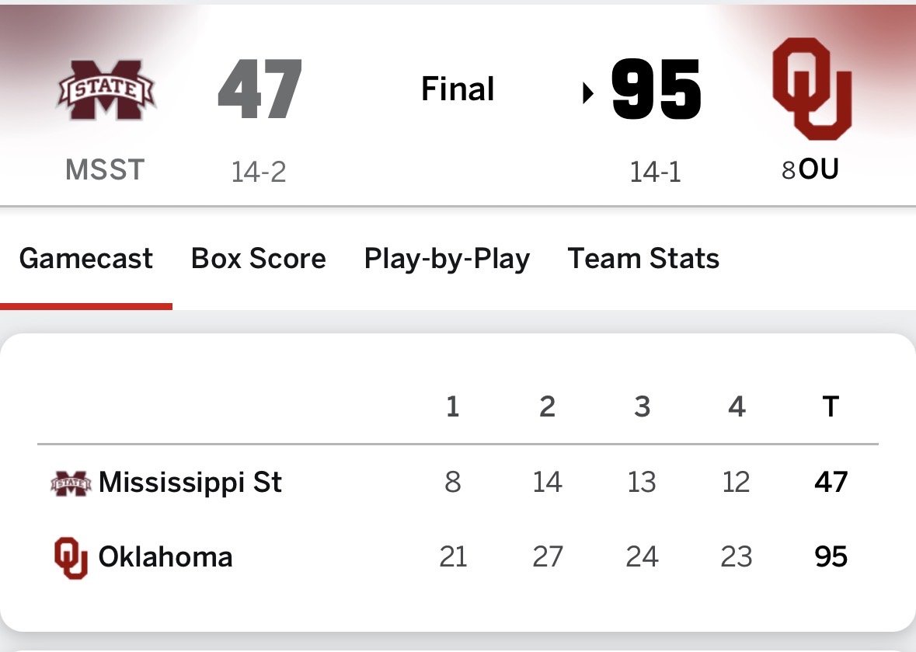Click the large Oklahoma OU logo
916x652 pixels.
[813, 90]
